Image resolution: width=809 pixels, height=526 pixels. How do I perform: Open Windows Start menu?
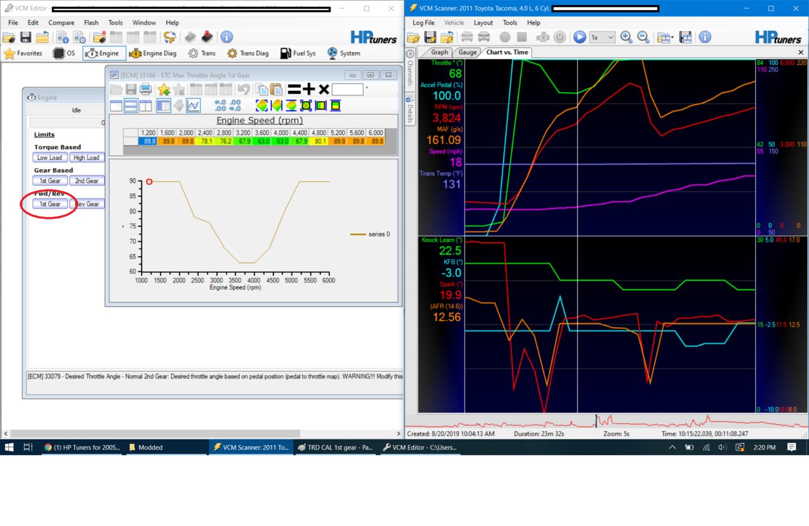pyautogui.click(x=9, y=447)
